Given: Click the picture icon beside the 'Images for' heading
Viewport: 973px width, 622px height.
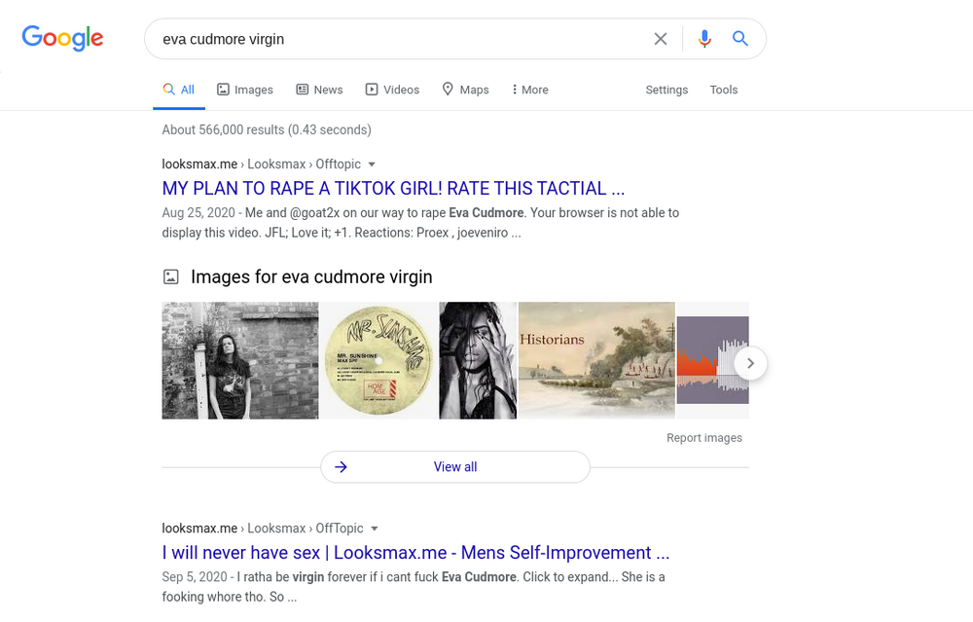Looking at the screenshot, I should pyautogui.click(x=170, y=276).
